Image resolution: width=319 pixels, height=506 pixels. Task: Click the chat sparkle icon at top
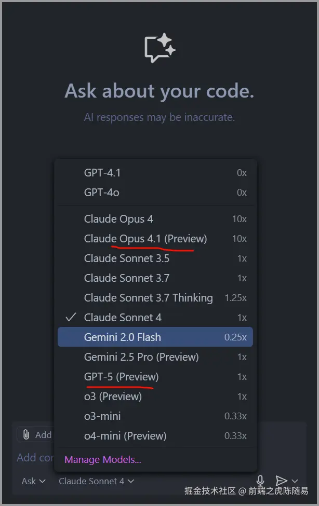pos(159,48)
